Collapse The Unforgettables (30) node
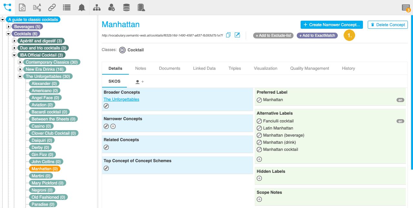 [20, 77]
